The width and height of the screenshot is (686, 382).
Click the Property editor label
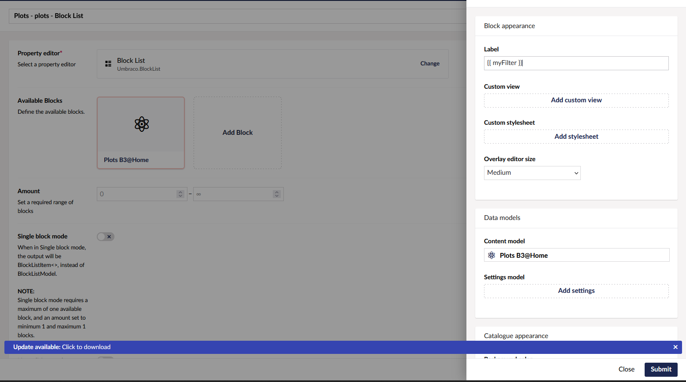[39, 53]
